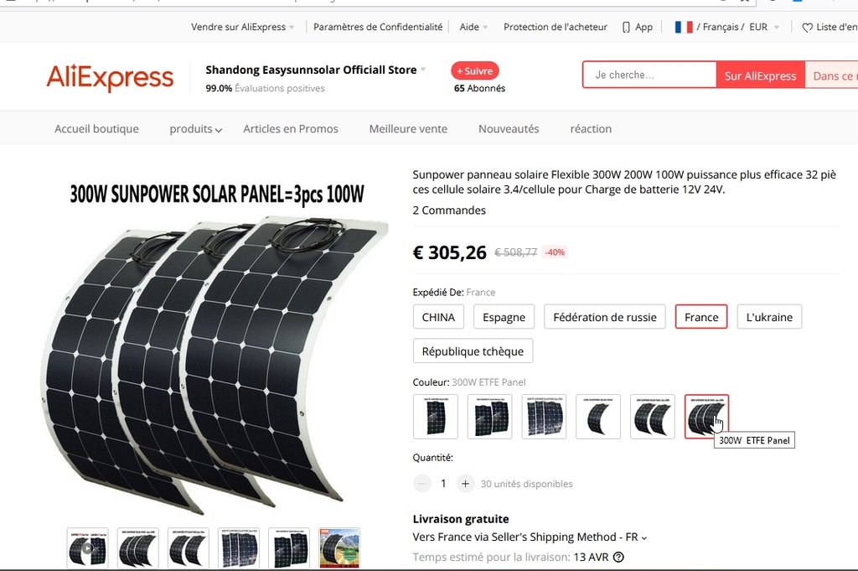Click the 'Sur AliExpress' search button
The height and width of the screenshot is (571, 858).
tap(760, 75)
